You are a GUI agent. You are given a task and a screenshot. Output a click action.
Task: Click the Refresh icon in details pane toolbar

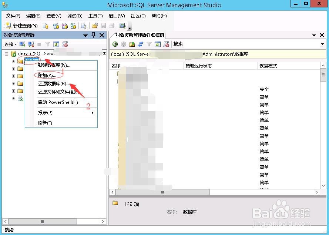click(x=158, y=44)
